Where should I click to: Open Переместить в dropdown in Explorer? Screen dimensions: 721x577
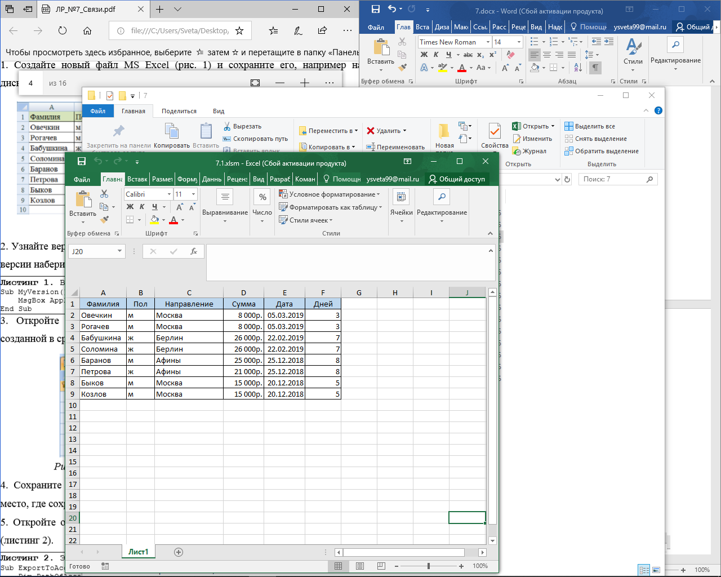click(x=328, y=131)
